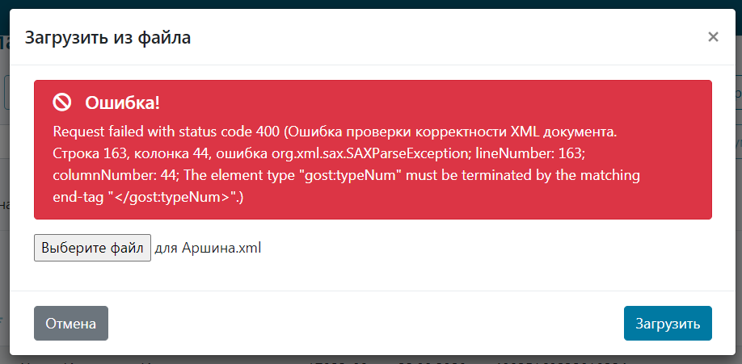Close the dialog with the X icon

pyautogui.click(x=713, y=36)
